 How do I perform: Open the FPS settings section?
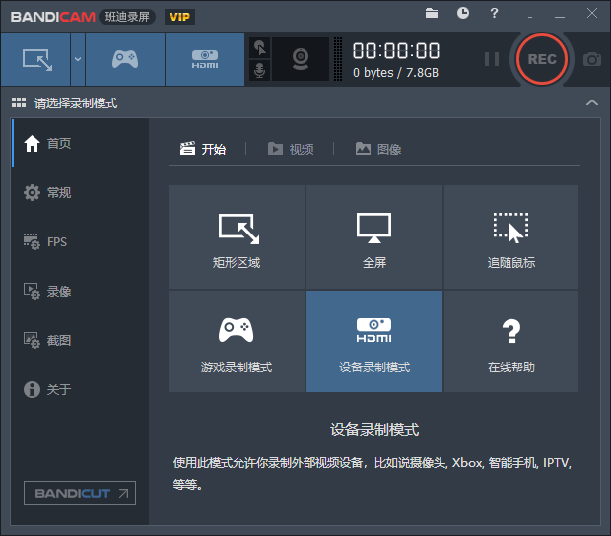pyautogui.click(x=80, y=242)
